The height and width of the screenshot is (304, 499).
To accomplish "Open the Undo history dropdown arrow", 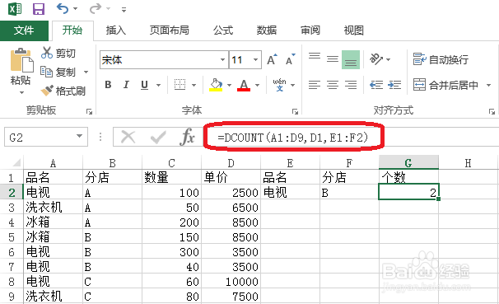I will 76,8.
